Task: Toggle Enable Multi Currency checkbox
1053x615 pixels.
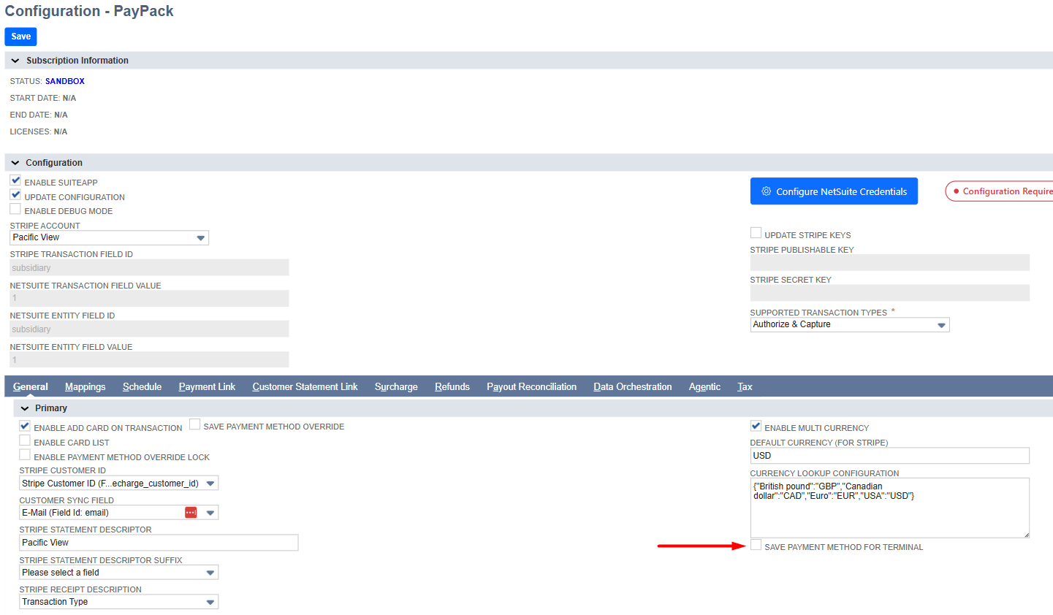Action: 756,426
